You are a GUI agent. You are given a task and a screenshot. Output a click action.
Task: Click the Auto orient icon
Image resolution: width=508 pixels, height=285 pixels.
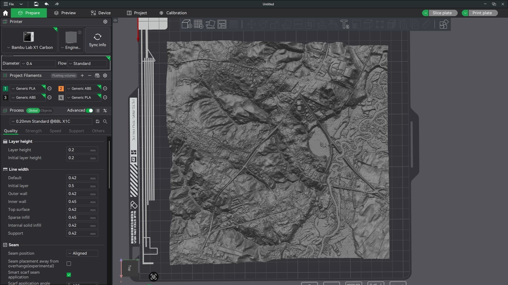(x=210, y=24)
